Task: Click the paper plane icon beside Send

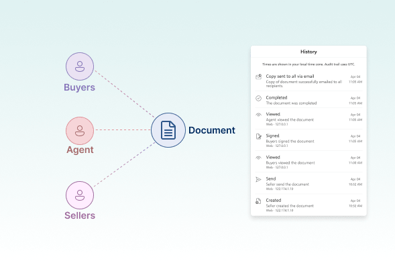Action: point(258,179)
